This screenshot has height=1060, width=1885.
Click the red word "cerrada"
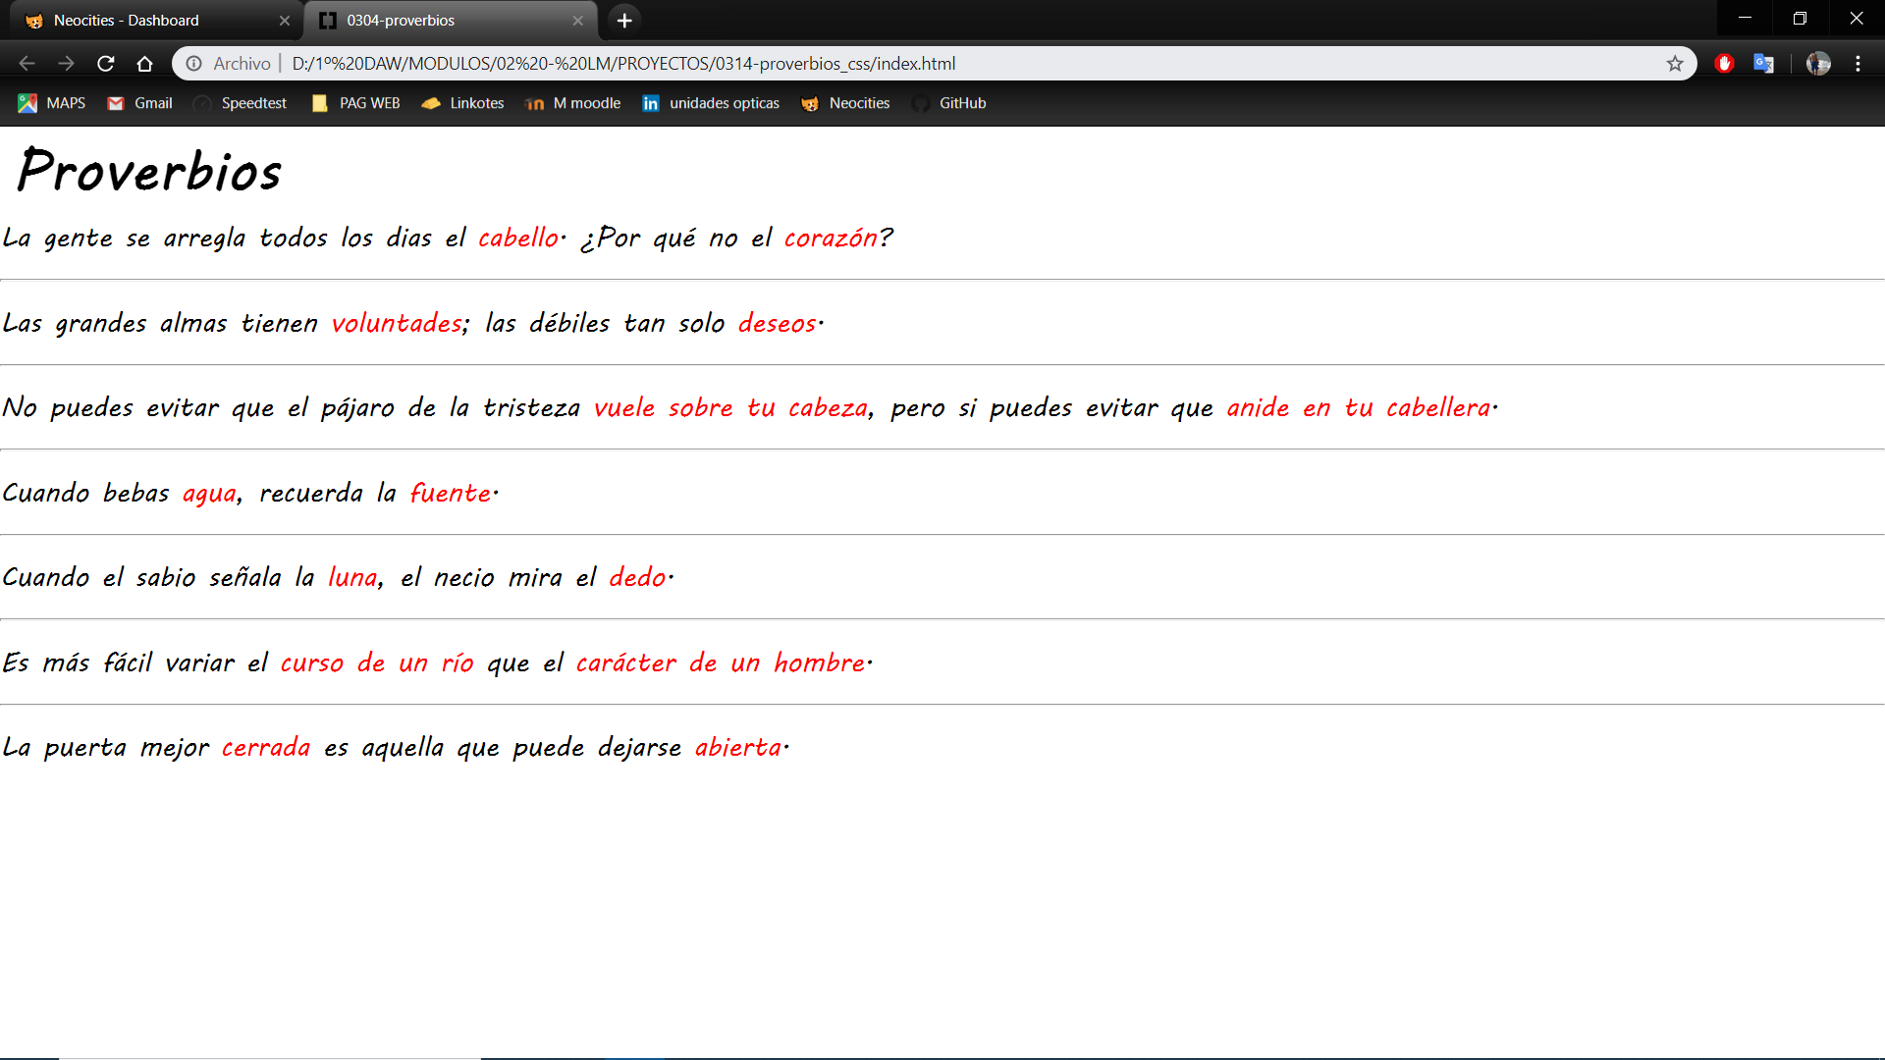coord(266,748)
